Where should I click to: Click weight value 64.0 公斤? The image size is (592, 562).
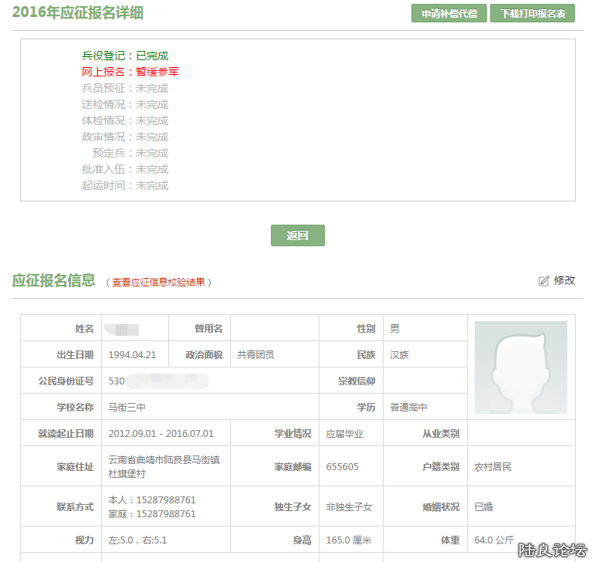pos(494,540)
